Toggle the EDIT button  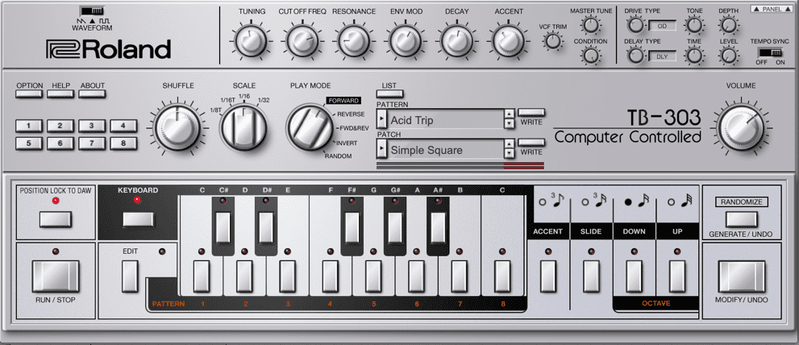coord(130,276)
